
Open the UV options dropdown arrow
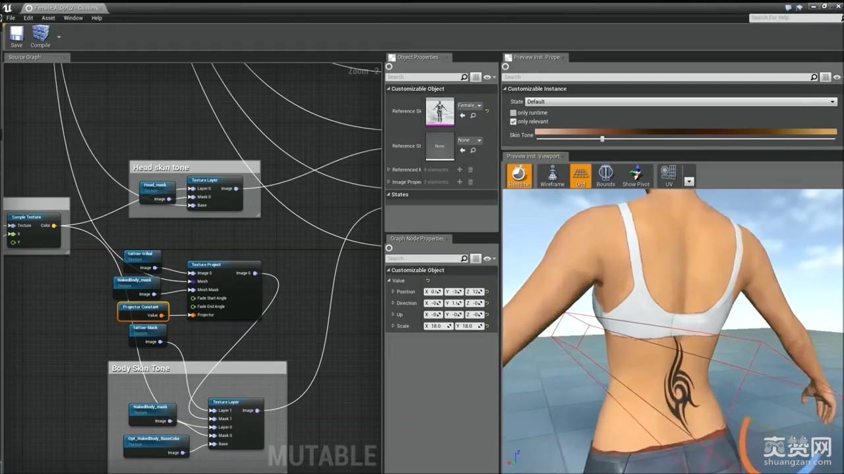689,181
